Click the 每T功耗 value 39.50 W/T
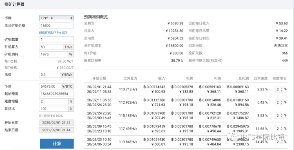The image size is (294, 150). 66,61
